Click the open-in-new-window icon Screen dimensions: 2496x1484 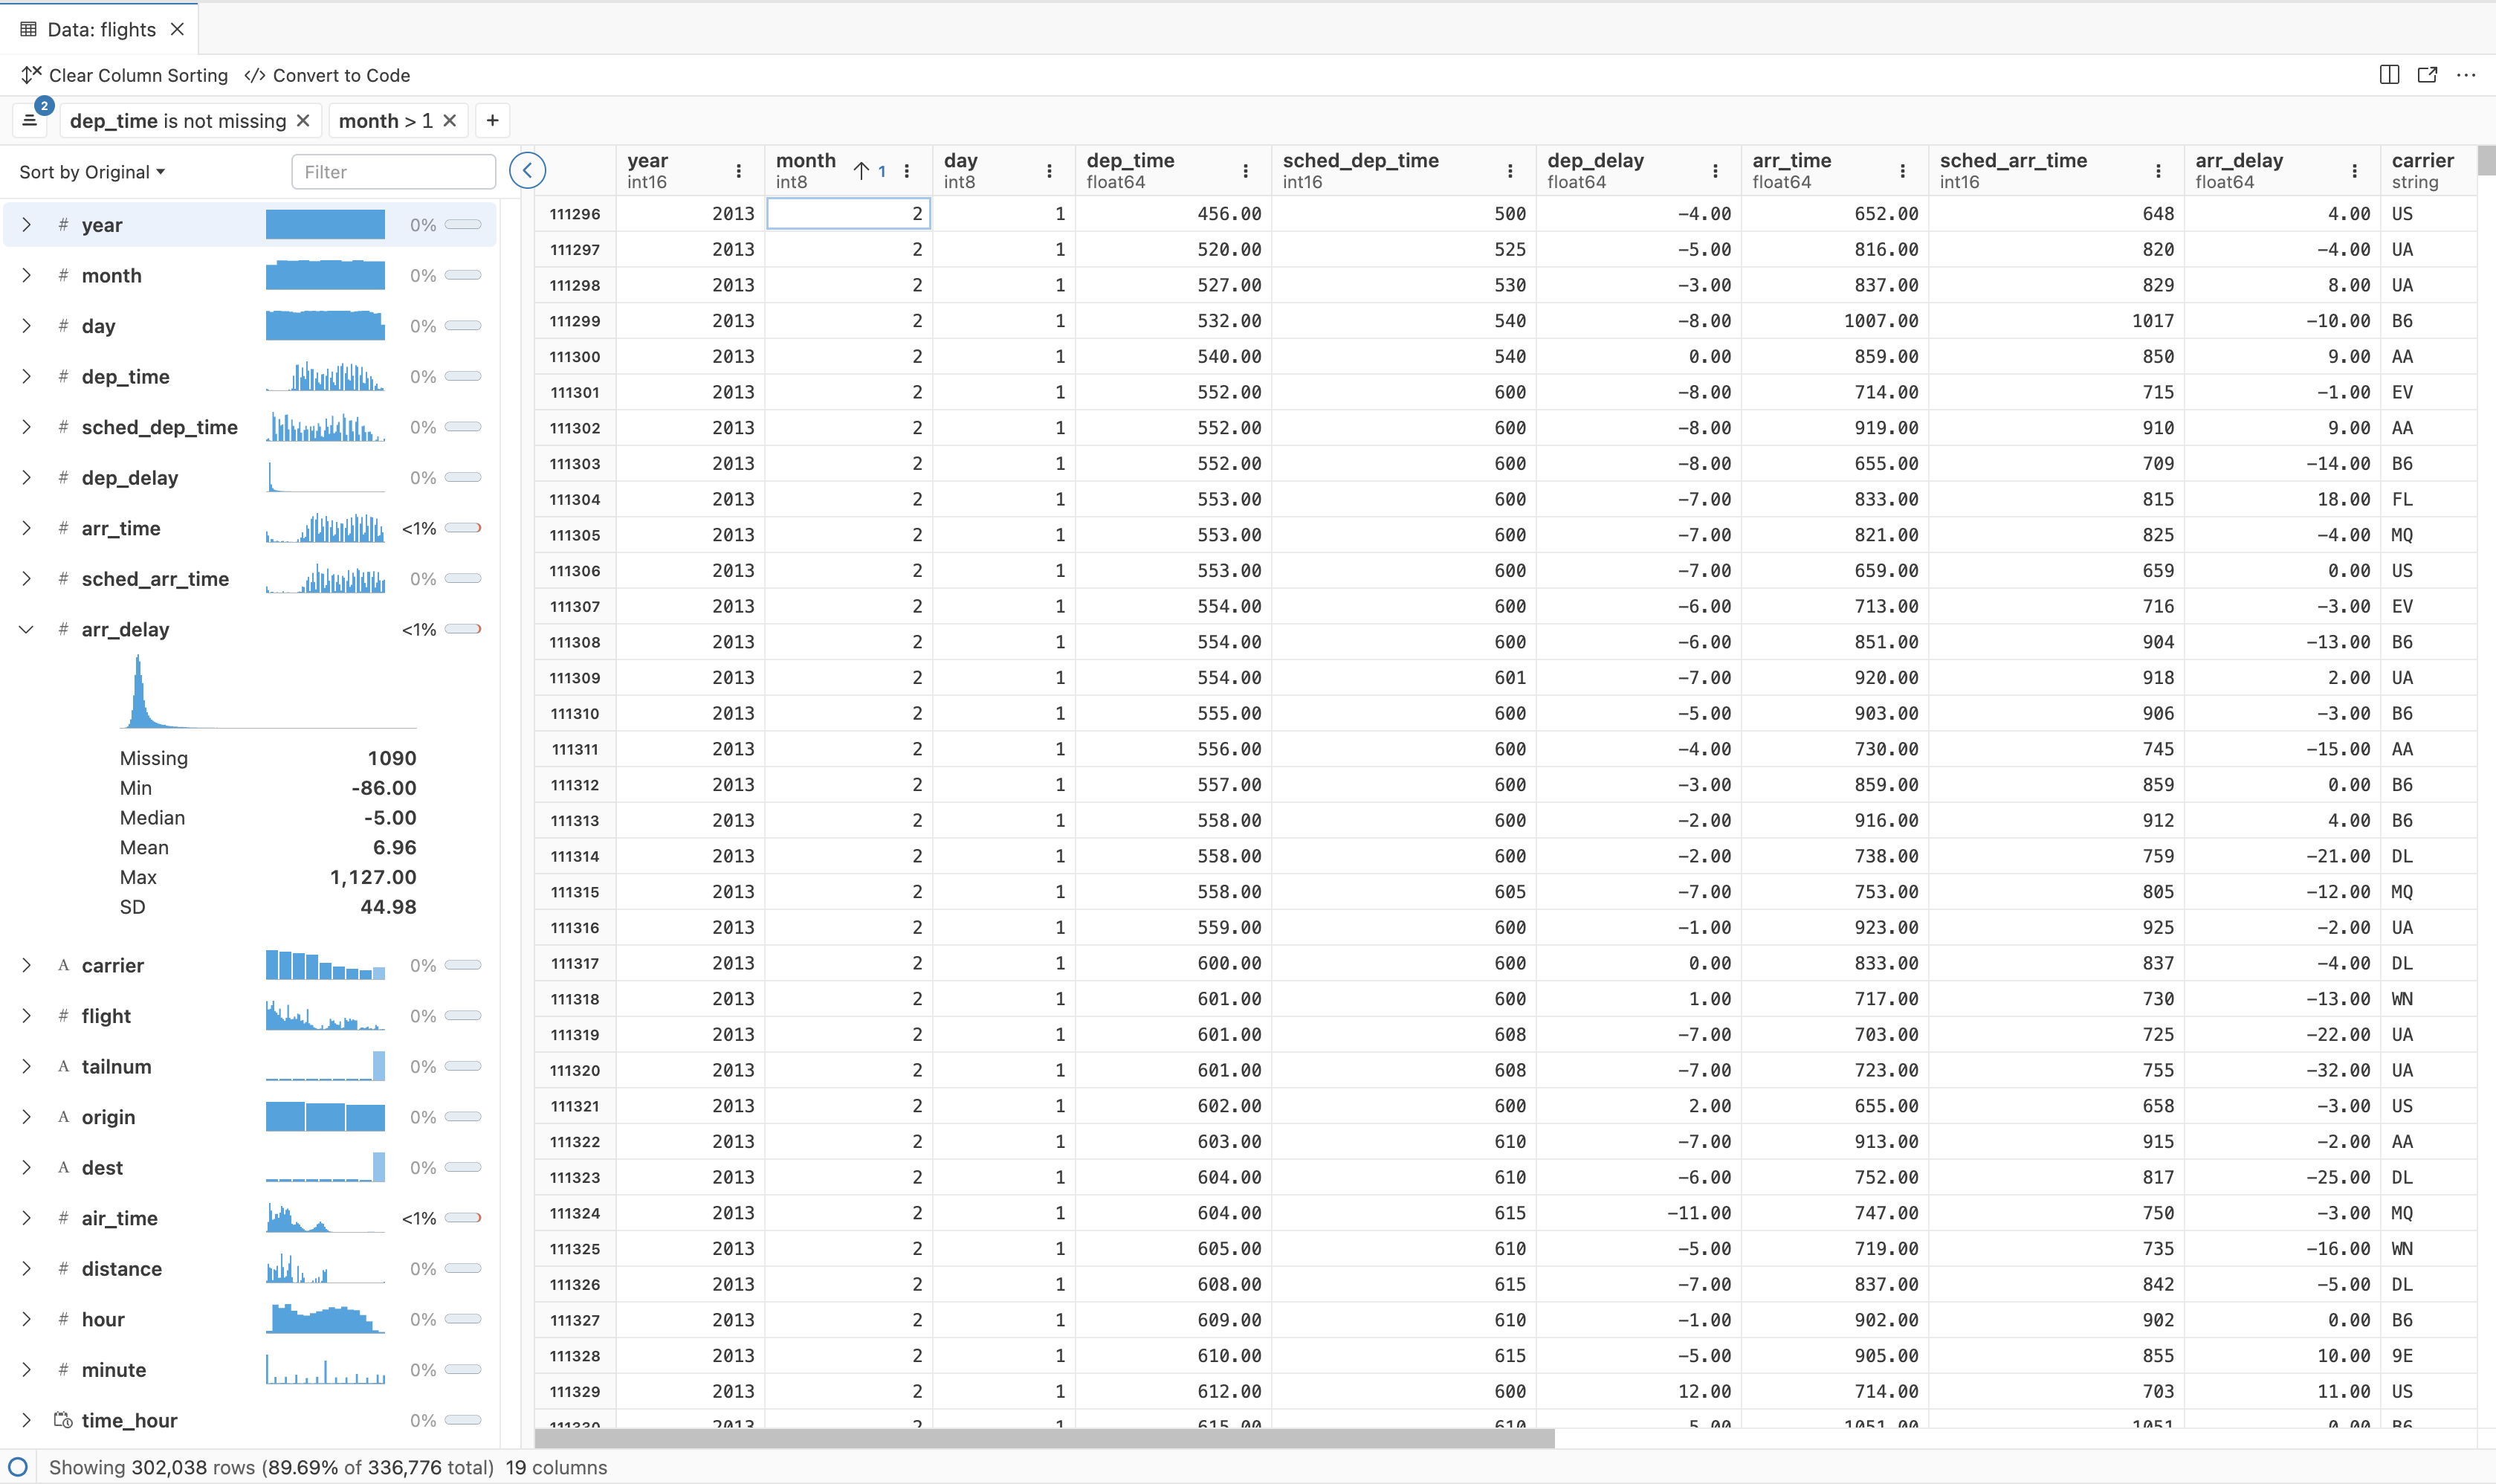(2427, 75)
